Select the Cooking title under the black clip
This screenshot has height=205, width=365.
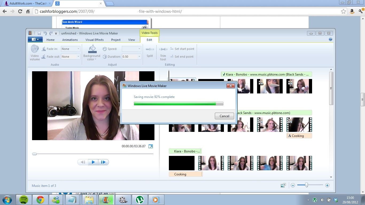pos(186,174)
